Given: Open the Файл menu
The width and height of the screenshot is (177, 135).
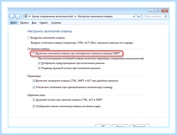Looking at the screenshot, I should tap(14, 23).
